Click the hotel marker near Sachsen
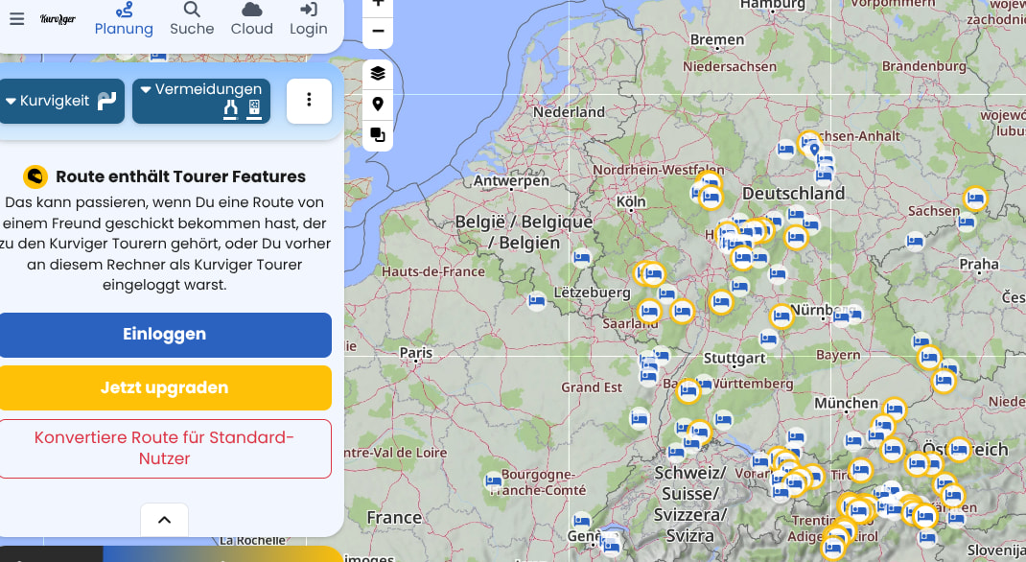The width and height of the screenshot is (1026, 562). click(x=975, y=199)
